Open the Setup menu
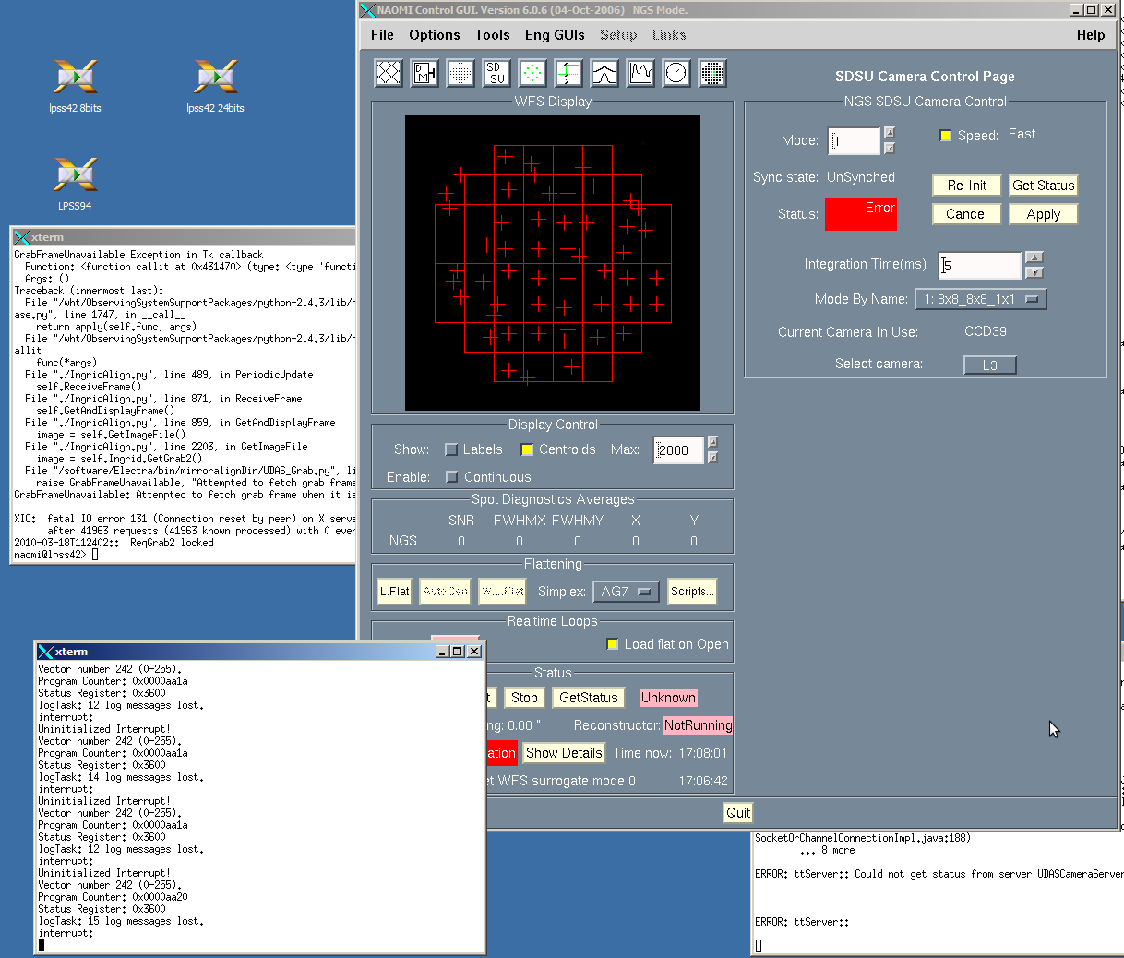This screenshot has height=958, width=1124. point(618,35)
